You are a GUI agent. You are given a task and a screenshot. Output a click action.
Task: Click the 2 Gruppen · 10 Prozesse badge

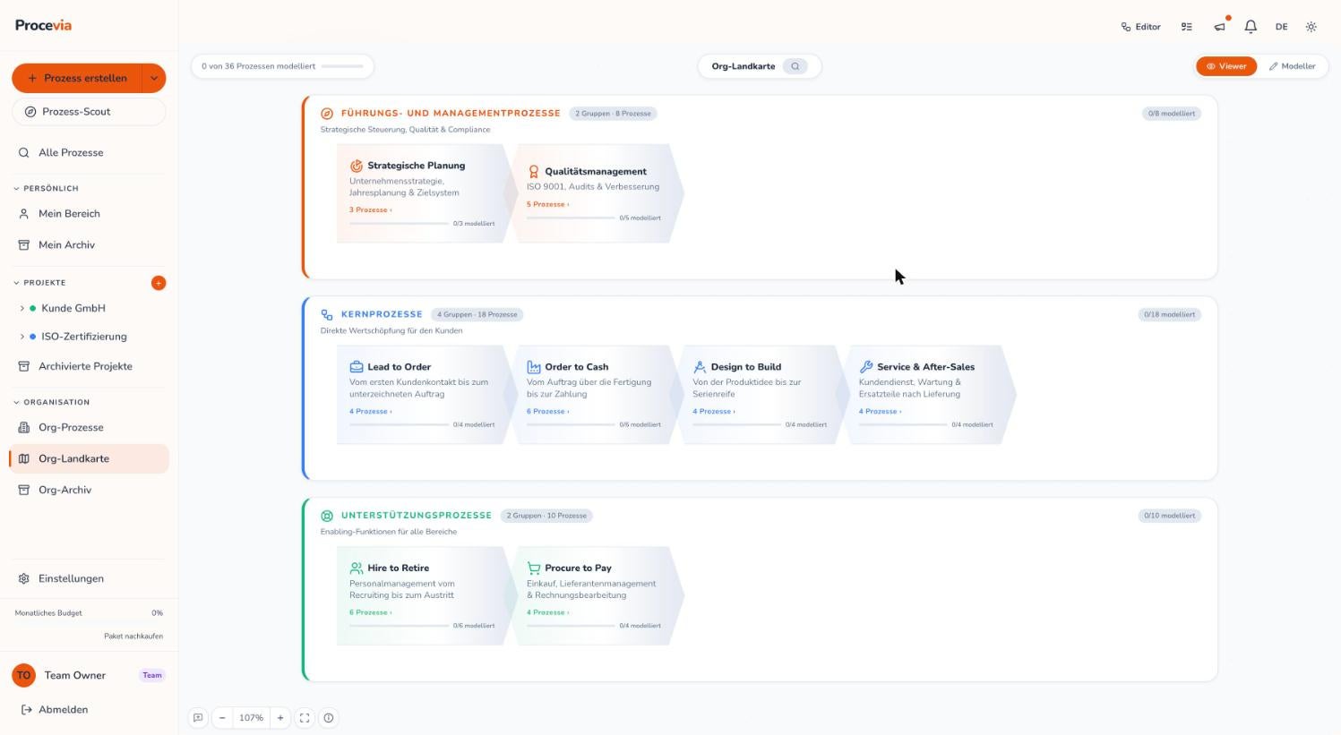(x=546, y=516)
